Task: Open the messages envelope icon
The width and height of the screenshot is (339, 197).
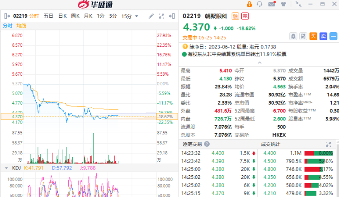Action: click(272, 4)
